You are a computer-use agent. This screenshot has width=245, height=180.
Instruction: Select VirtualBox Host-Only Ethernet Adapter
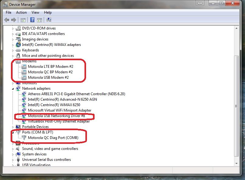(x=59, y=121)
